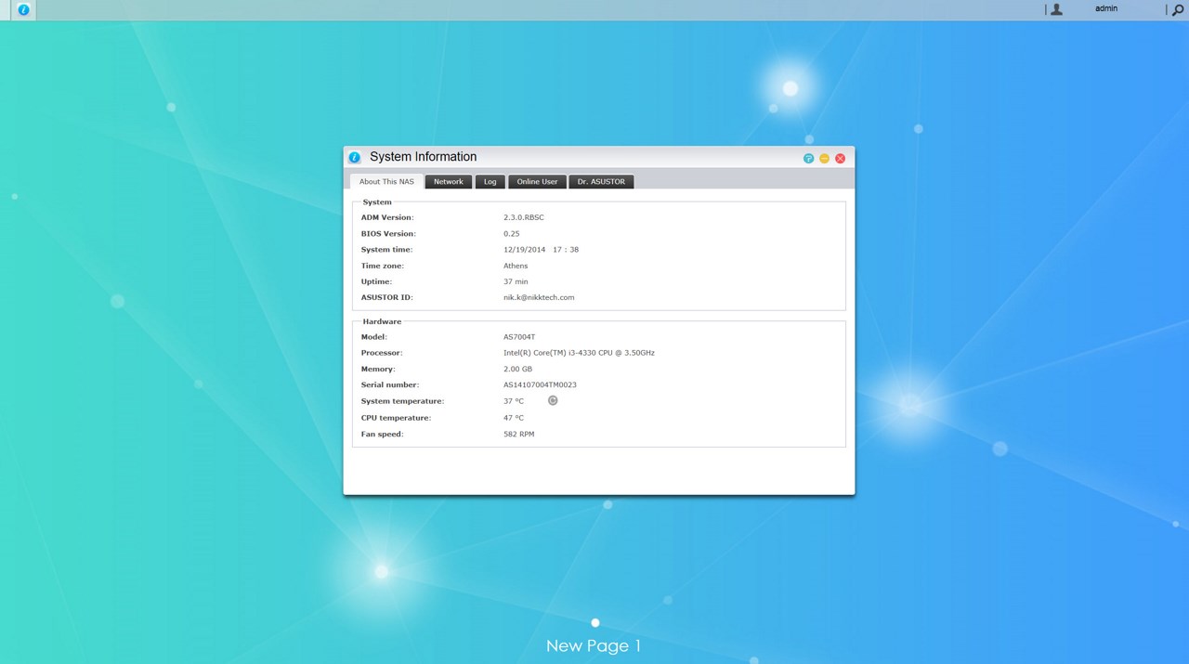Click the Hardware section heading
1189x664 pixels.
pyautogui.click(x=382, y=321)
